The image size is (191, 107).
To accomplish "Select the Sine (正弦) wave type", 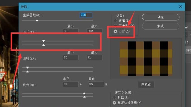I will (115, 21).
